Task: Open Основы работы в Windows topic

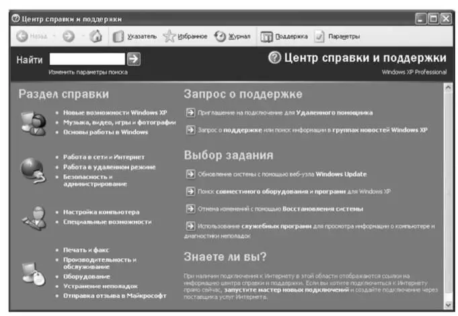Action: [106, 132]
